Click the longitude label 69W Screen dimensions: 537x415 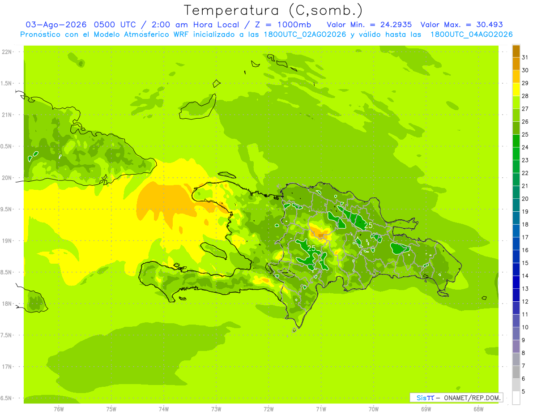tap(426, 409)
